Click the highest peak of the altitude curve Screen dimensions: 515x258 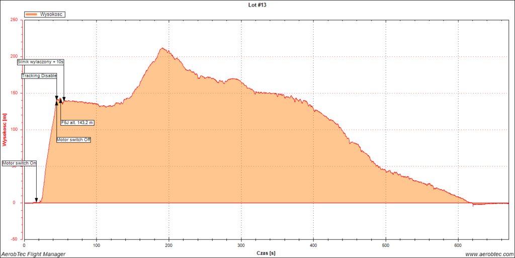tap(162, 48)
